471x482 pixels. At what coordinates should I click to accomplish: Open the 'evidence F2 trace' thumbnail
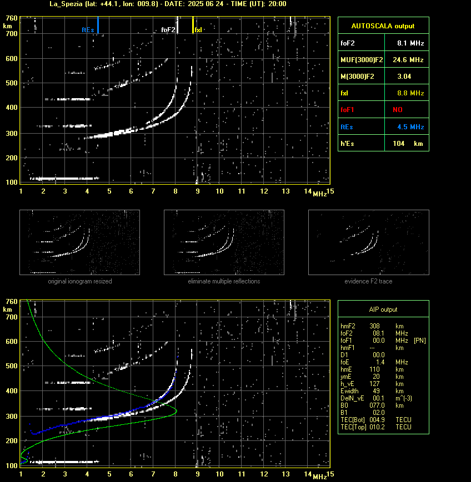(369, 242)
